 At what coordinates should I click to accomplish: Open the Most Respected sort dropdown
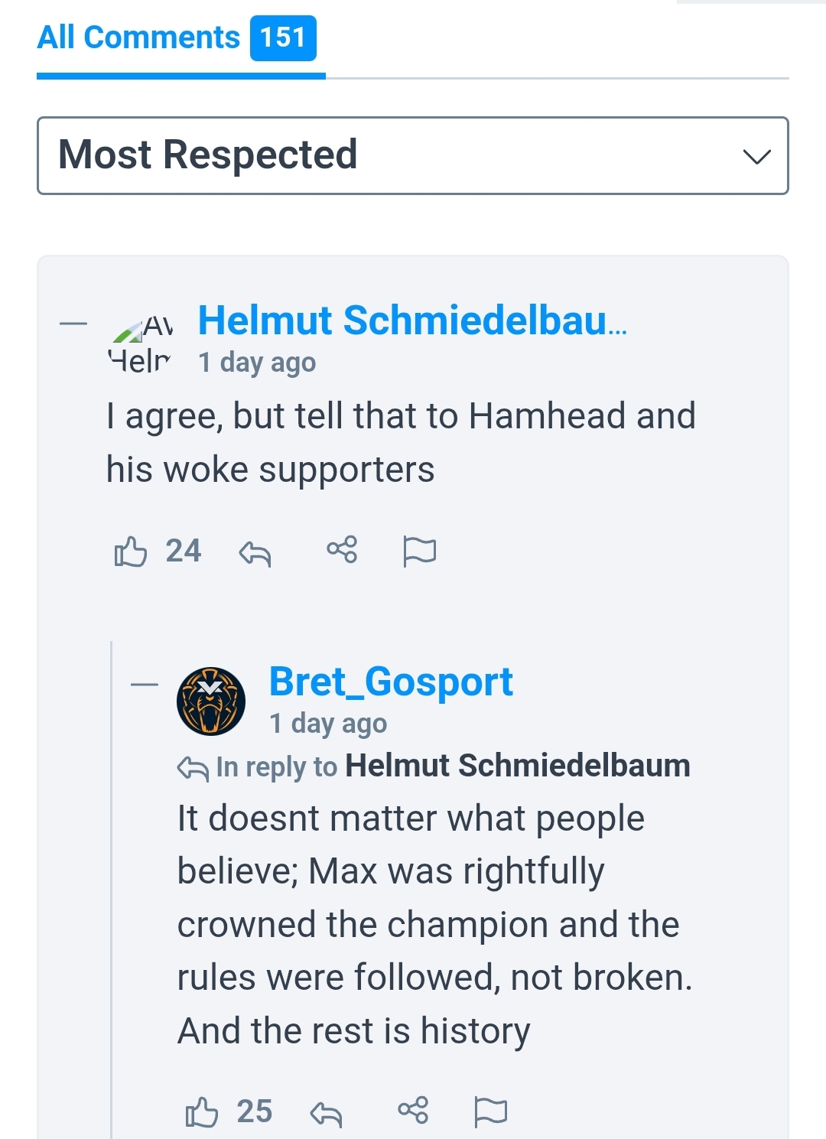(413, 156)
